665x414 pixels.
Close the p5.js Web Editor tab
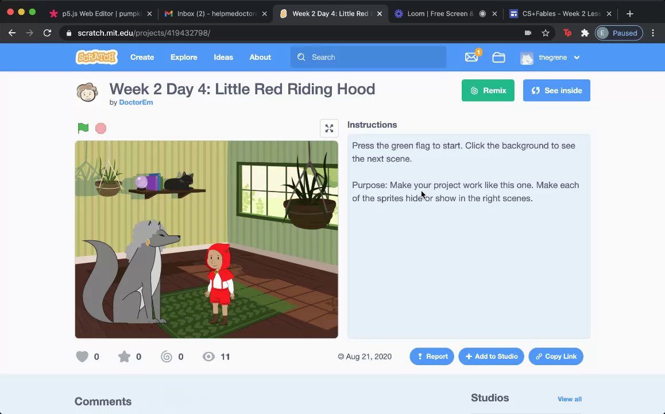(x=149, y=14)
